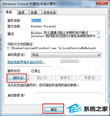Click the 恢复(R) resume button
This screenshot has width=110, height=116.
click(x=90, y=78)
